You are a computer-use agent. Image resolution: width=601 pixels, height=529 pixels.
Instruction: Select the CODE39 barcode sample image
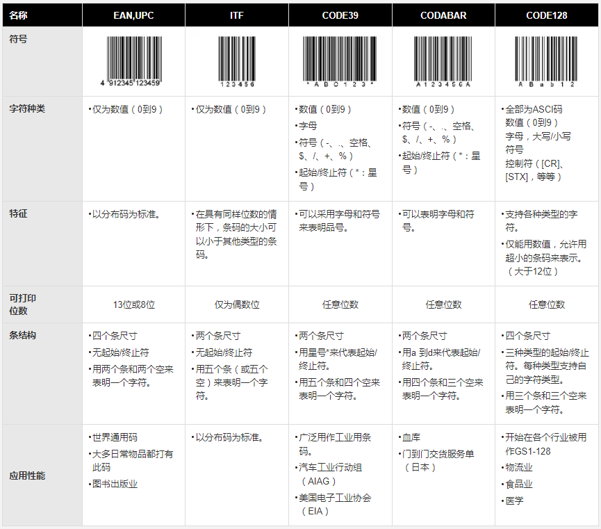pos(340,61)
